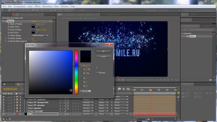Click the expand layer switches icon at timeline bottom
Image resolution: width=217 pixels, height=122 pixels.
pos(4,119)
